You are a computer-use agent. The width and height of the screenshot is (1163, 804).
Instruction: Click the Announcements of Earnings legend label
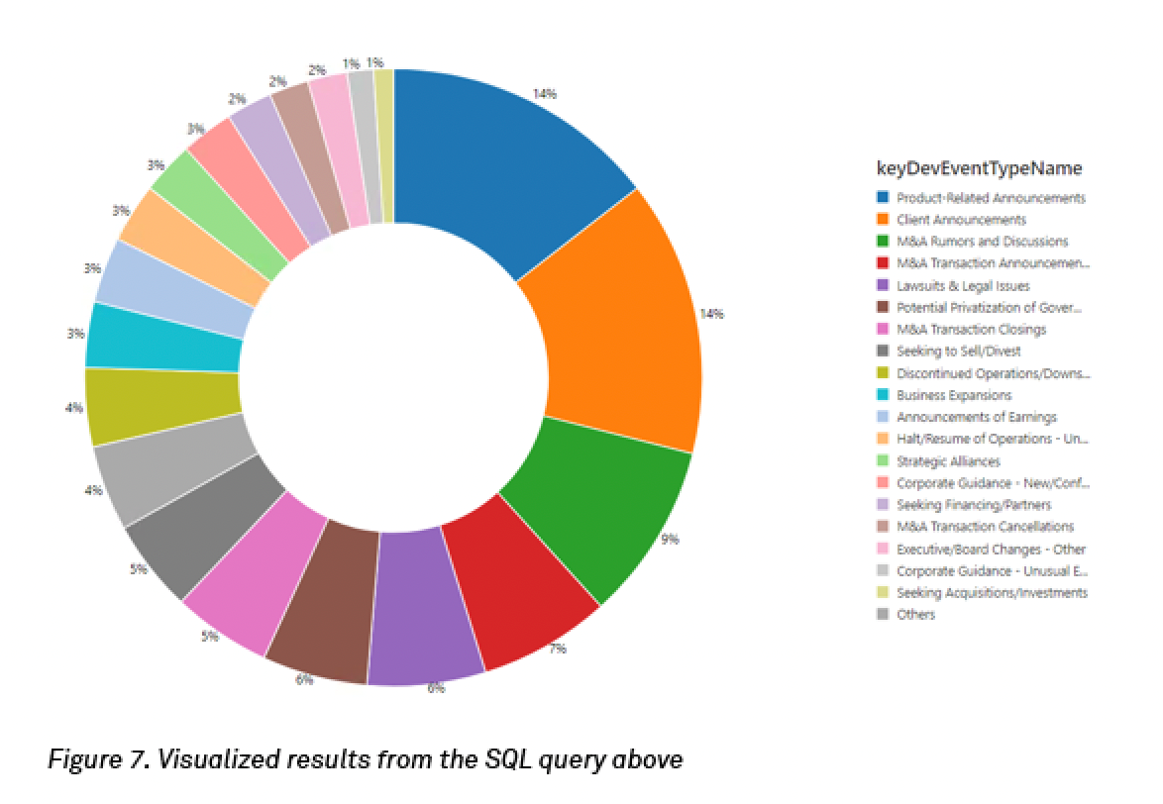[976, 417]
